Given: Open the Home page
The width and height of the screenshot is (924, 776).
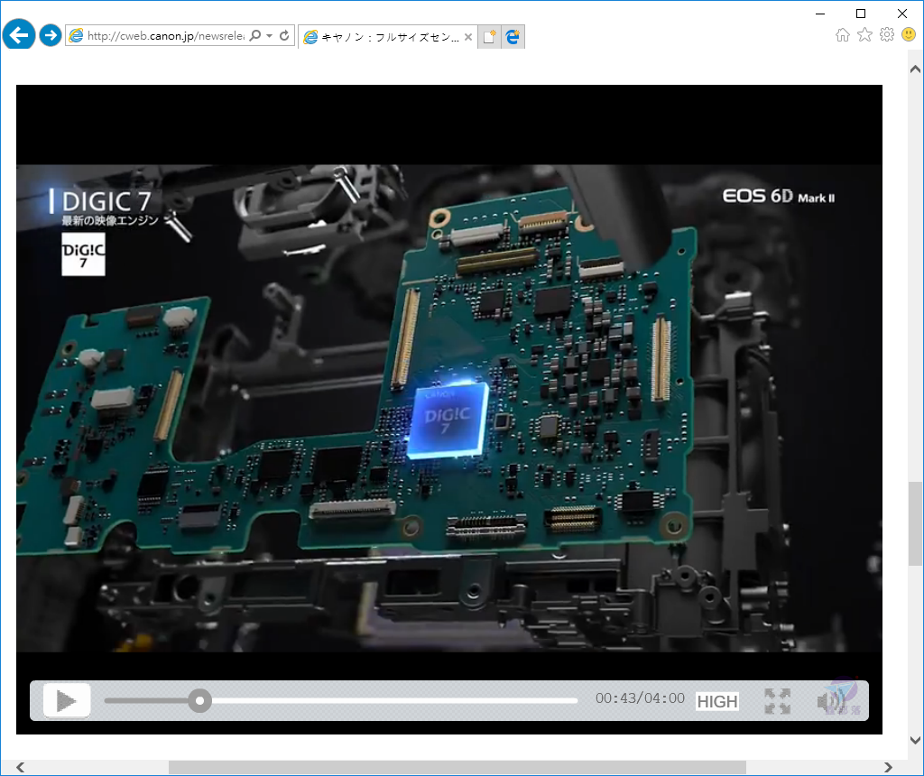Looking at the screenshot, I should (x=843, y=35).
